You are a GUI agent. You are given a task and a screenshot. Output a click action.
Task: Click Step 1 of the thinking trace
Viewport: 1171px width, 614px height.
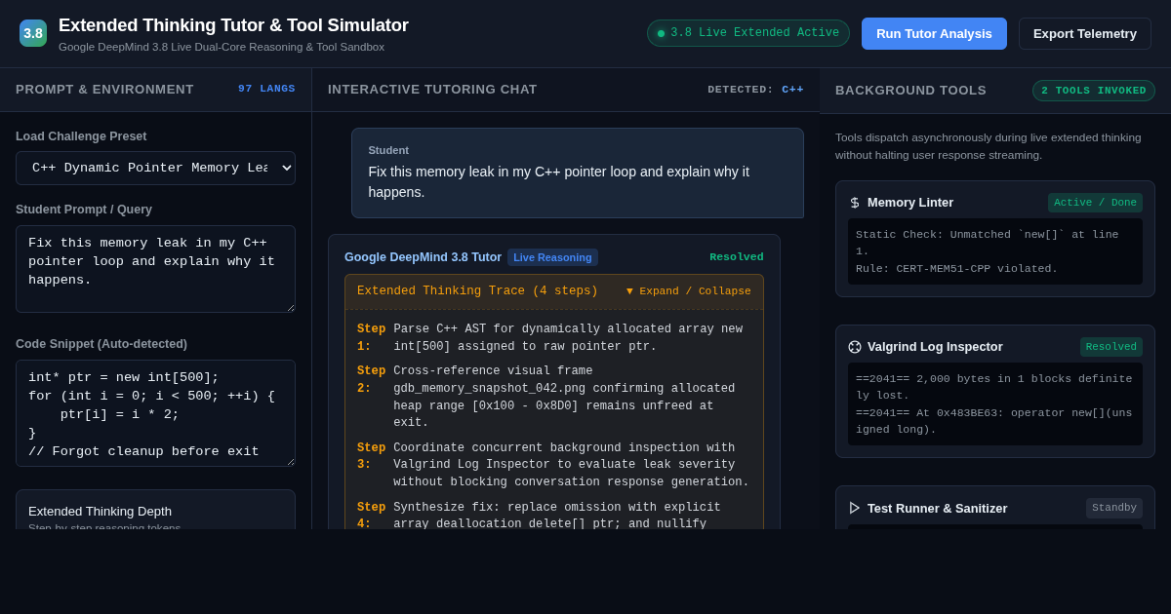[553, 338]
